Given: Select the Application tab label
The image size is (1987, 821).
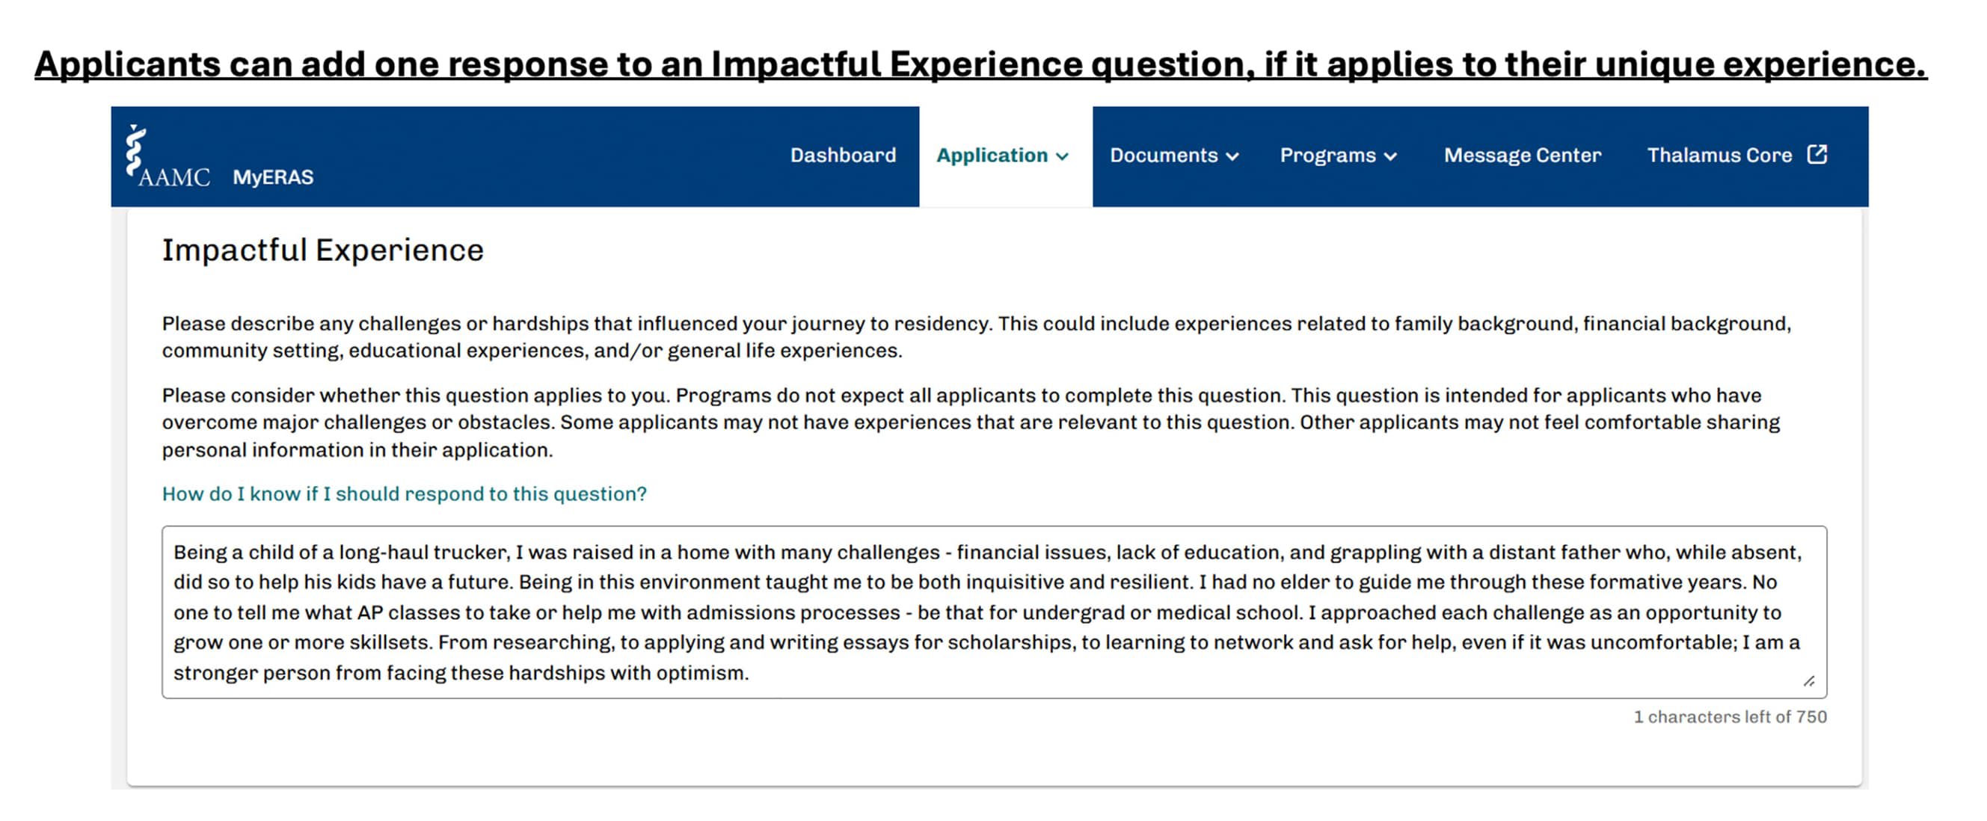Looking at the screenshot, I should point(992,155).
